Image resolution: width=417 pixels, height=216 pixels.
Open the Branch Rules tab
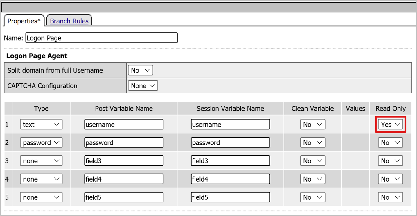tap(69, 21)
